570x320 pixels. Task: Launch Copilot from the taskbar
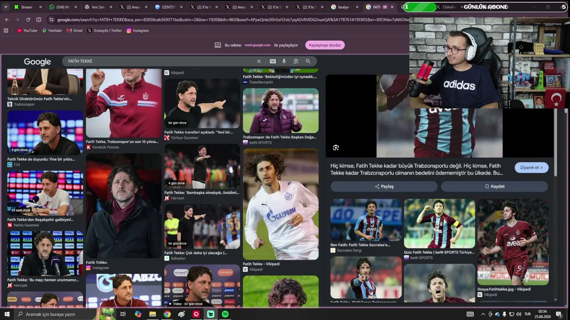(x=138, y=314)
